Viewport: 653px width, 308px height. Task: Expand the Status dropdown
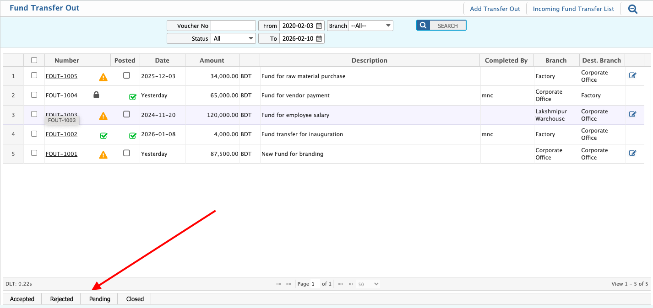click(233, 39)
